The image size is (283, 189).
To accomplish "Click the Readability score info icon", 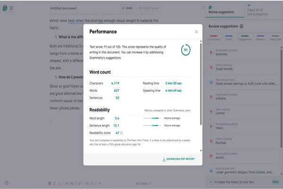I will pos(122,133).
